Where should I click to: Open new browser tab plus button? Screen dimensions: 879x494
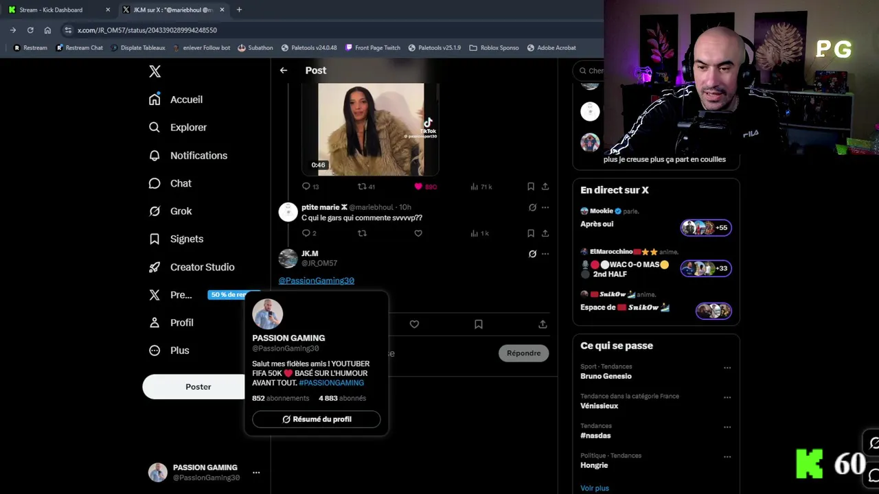pos(239,10)
